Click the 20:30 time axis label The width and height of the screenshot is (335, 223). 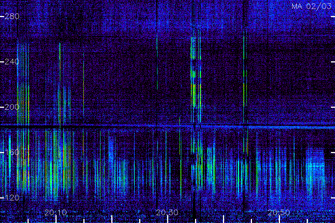click(167, 213)
